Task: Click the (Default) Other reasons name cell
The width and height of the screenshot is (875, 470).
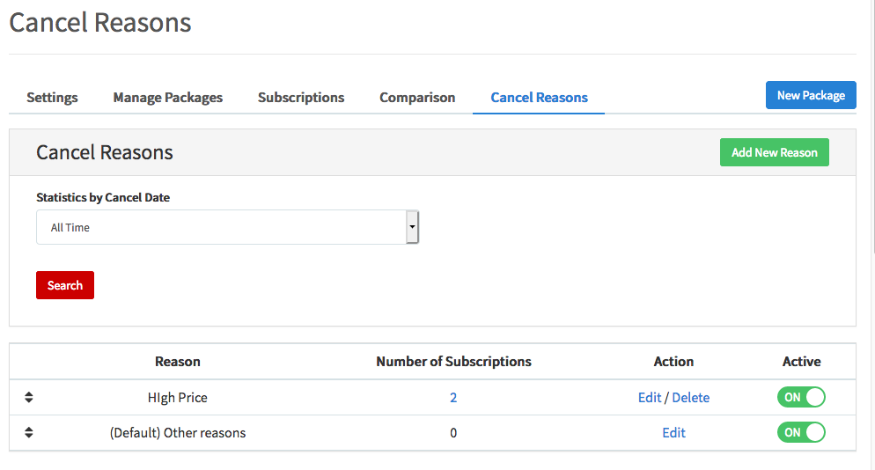Action: point(178,433)
